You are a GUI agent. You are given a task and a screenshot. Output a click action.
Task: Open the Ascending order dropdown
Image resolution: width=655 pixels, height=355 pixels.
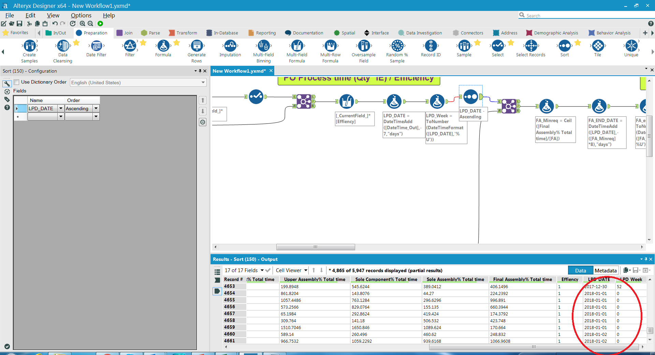coord(96,108)
